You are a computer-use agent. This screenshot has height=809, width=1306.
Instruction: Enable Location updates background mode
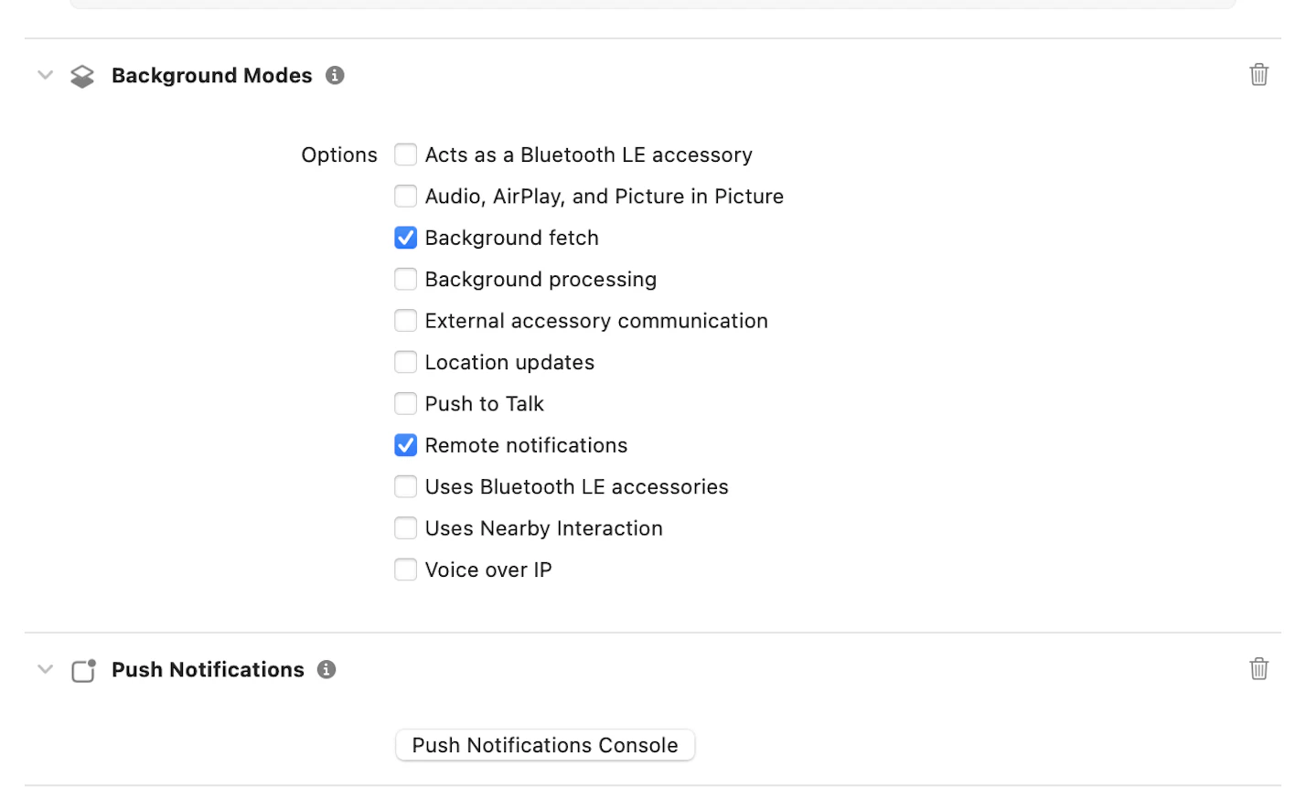[x=405, y=363]
